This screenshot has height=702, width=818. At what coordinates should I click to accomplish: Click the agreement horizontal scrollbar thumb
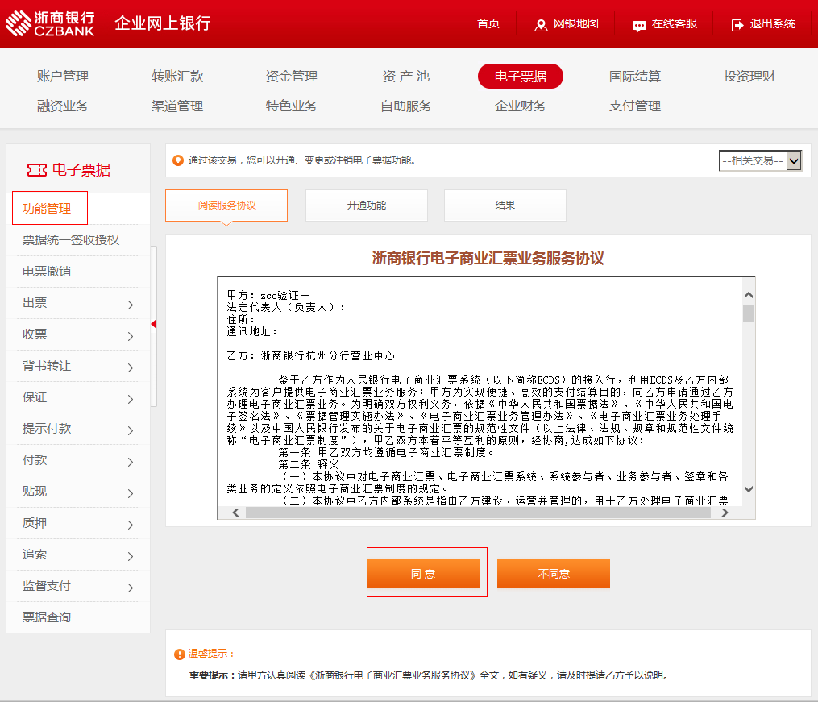coord(479,513)
